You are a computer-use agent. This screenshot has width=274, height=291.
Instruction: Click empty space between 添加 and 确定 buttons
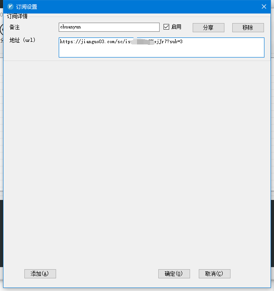(107, 274)
